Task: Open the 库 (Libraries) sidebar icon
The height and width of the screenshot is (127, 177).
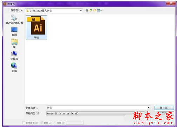Action: pyautogui.click(x=14, y=43)
